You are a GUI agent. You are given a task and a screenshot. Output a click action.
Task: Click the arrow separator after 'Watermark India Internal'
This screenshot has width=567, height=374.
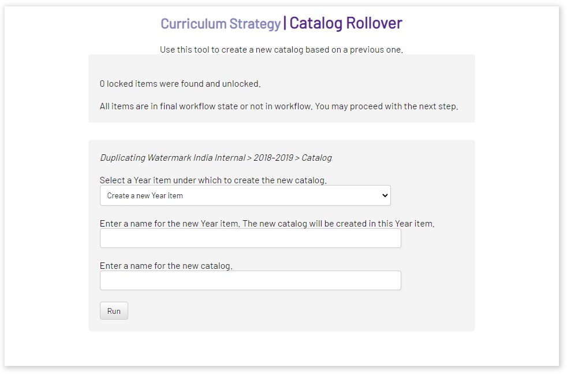249,158
